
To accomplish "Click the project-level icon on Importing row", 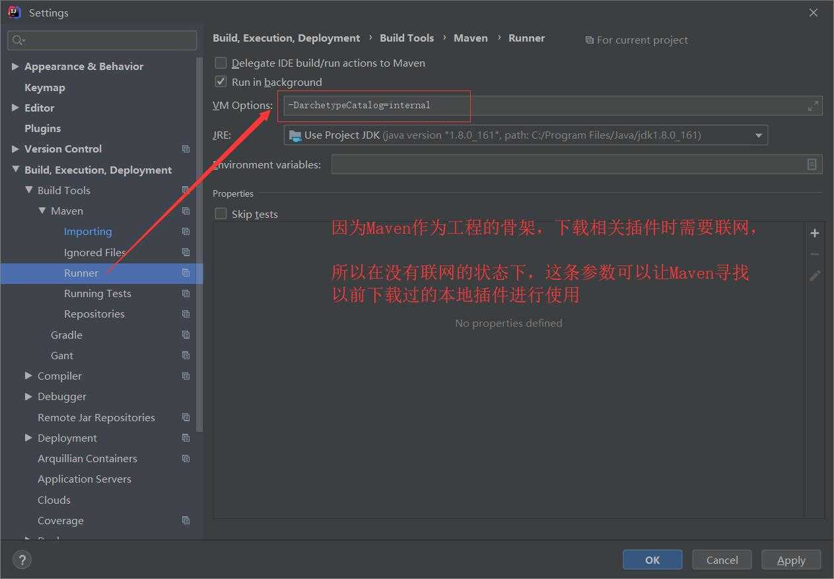I will tap(186, 232).
